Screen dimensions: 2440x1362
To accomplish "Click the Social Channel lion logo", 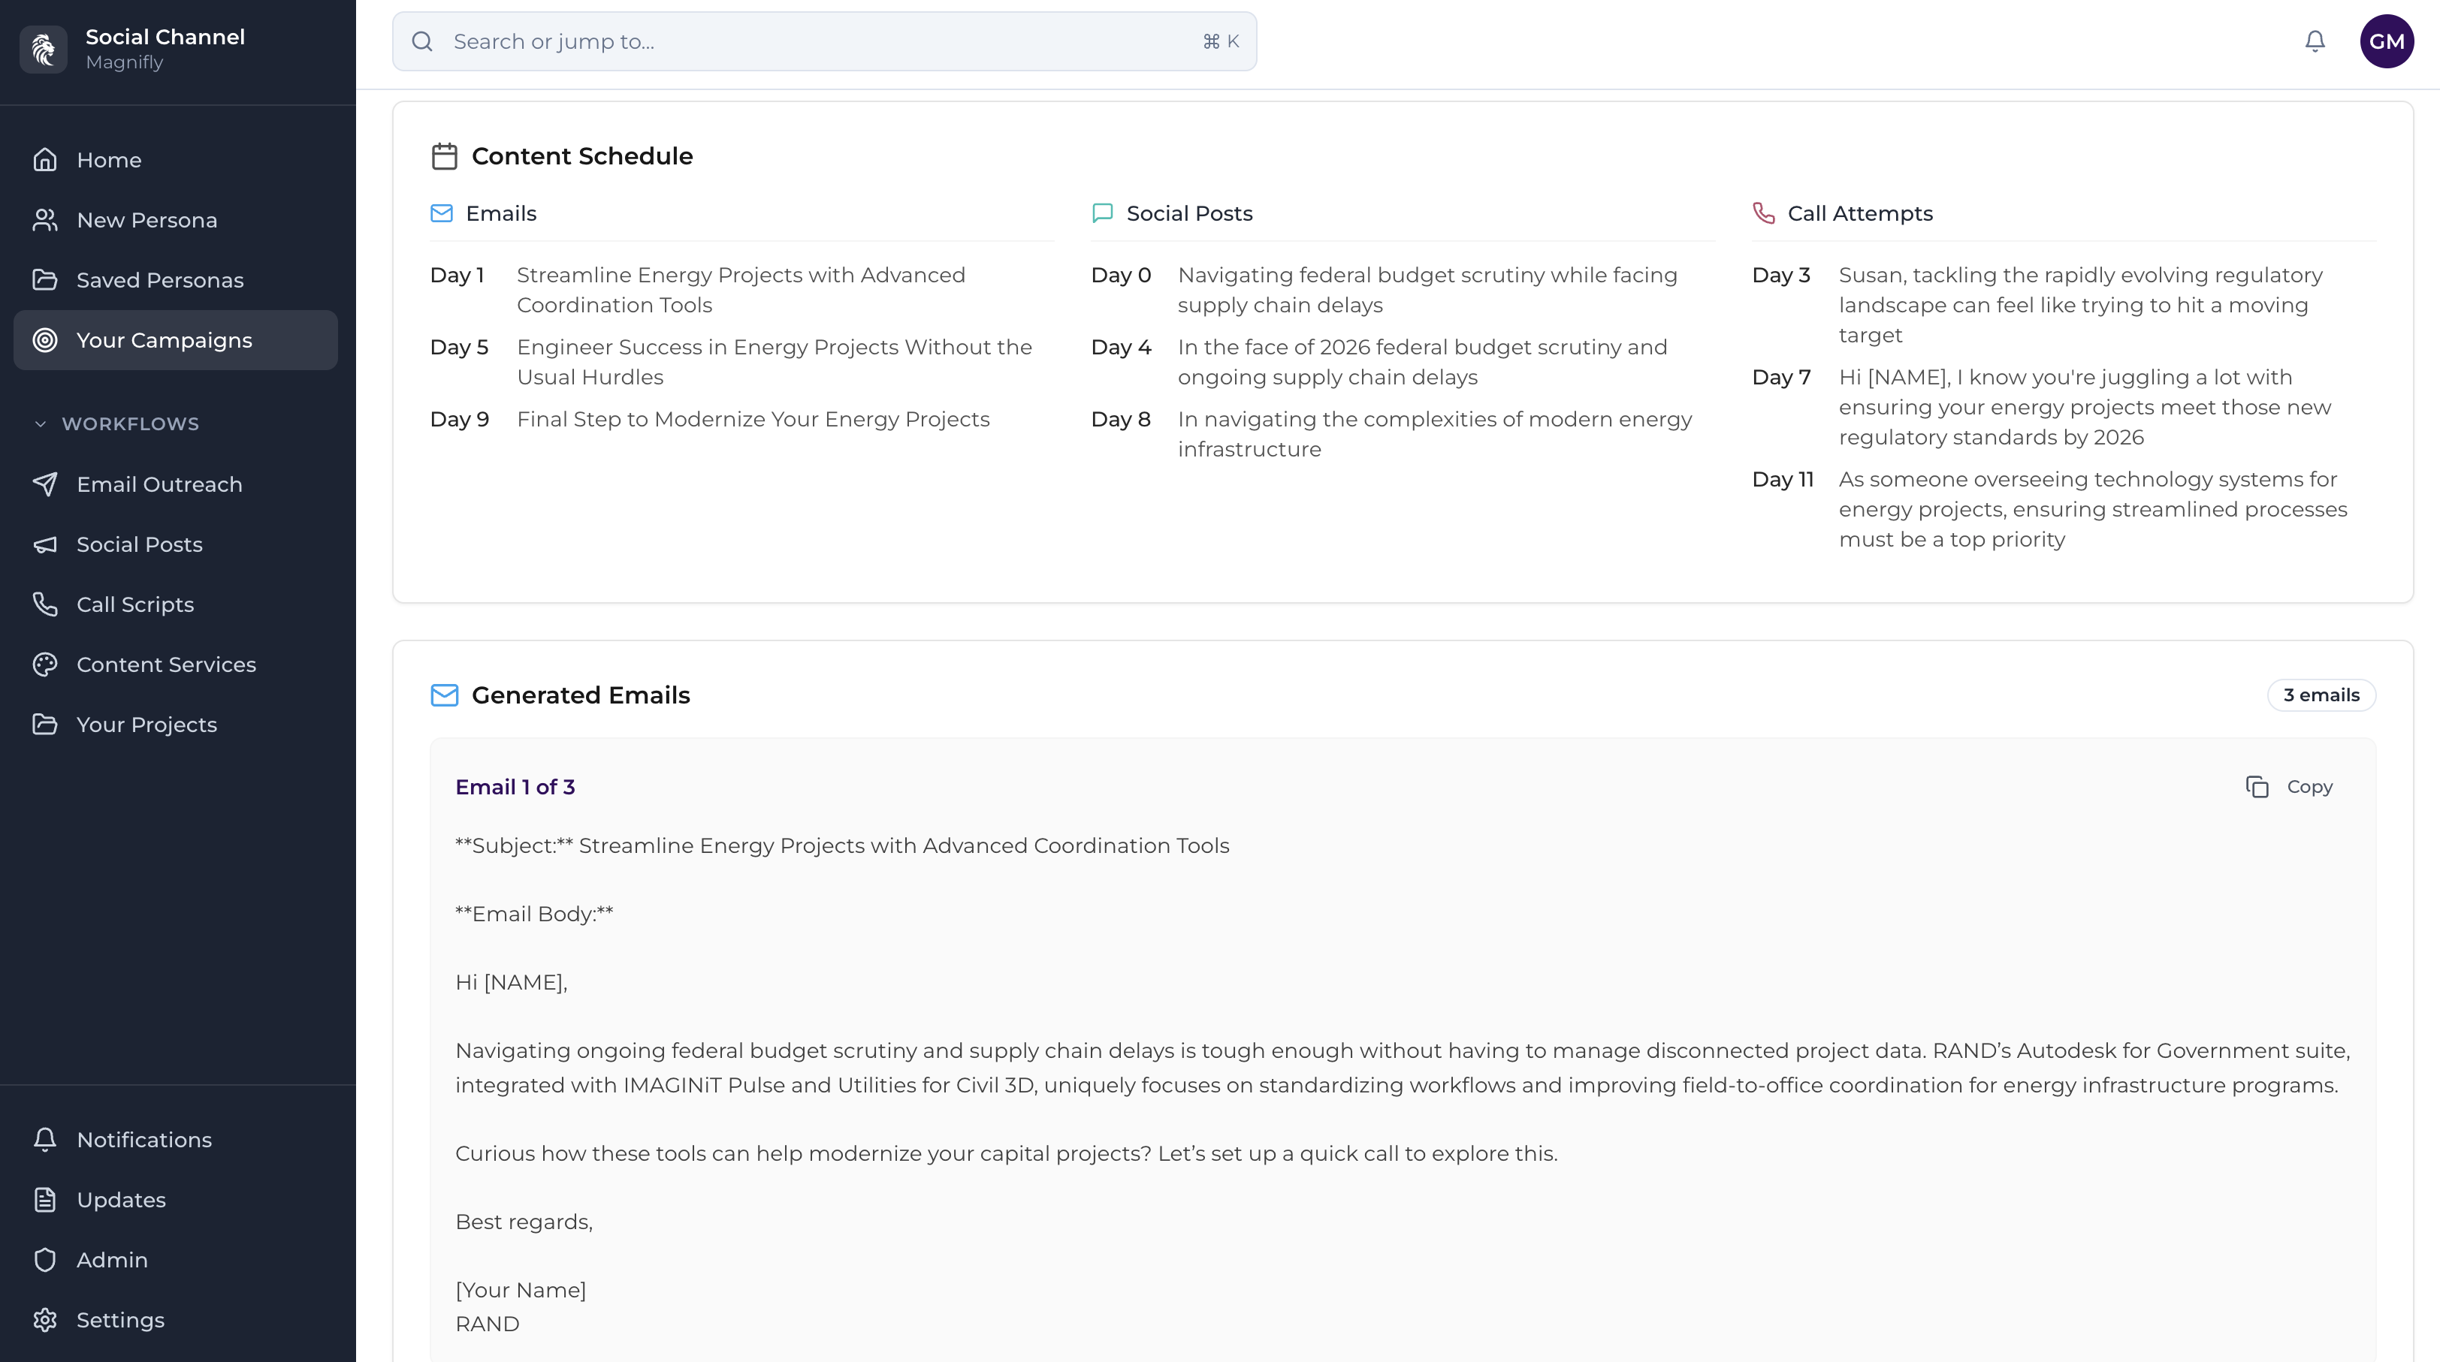I will pyautogui.click(x=44, y=50).
